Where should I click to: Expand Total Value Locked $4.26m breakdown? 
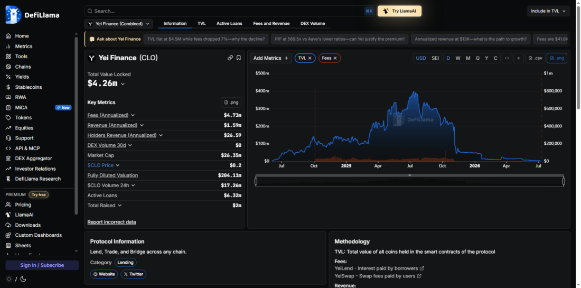pos(123,84)
